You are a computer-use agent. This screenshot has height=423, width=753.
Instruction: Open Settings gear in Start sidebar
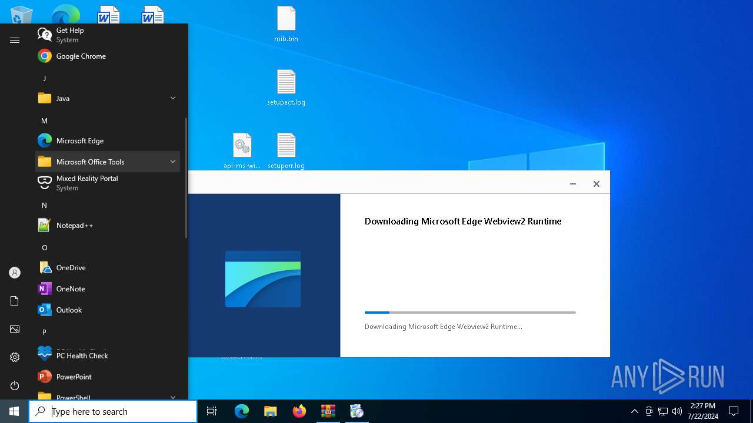[15, 357]
